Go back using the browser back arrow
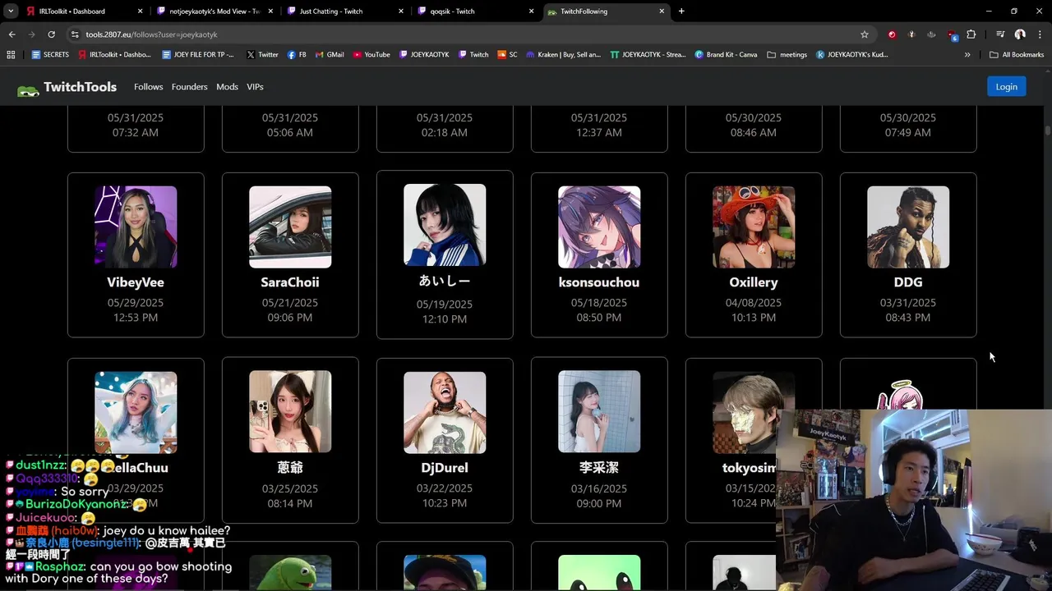This screenshot has width=1052, height=591. (12, 34)
